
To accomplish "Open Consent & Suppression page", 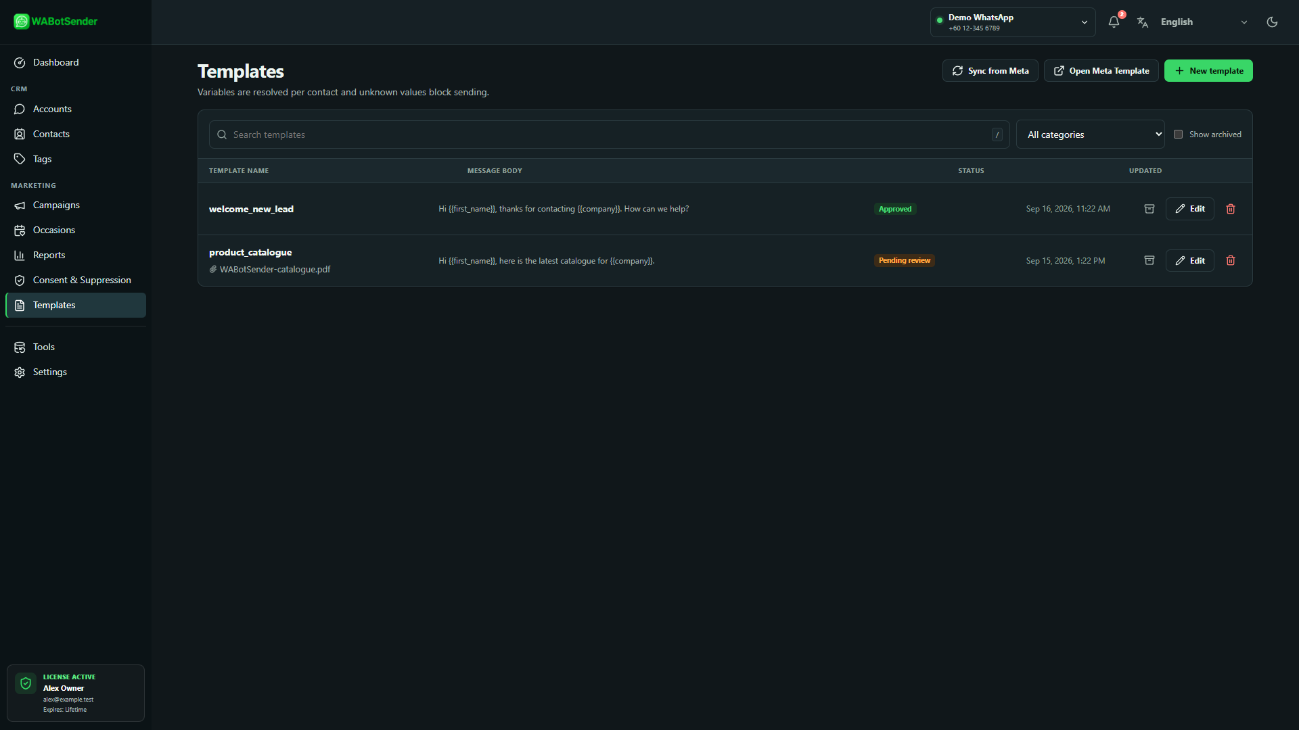I will 76,280.
